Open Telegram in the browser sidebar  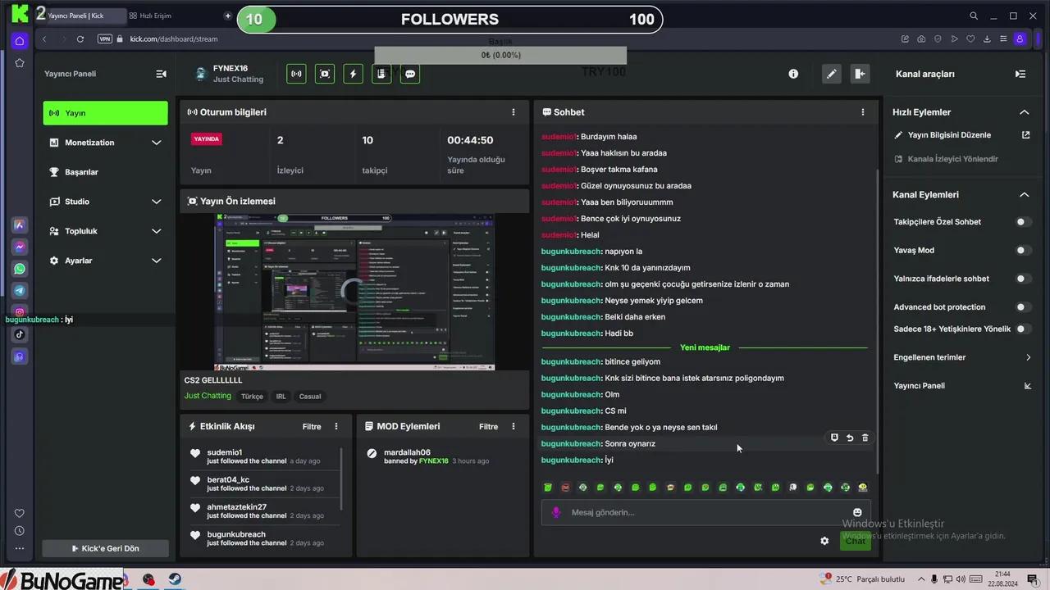point(20,291)
